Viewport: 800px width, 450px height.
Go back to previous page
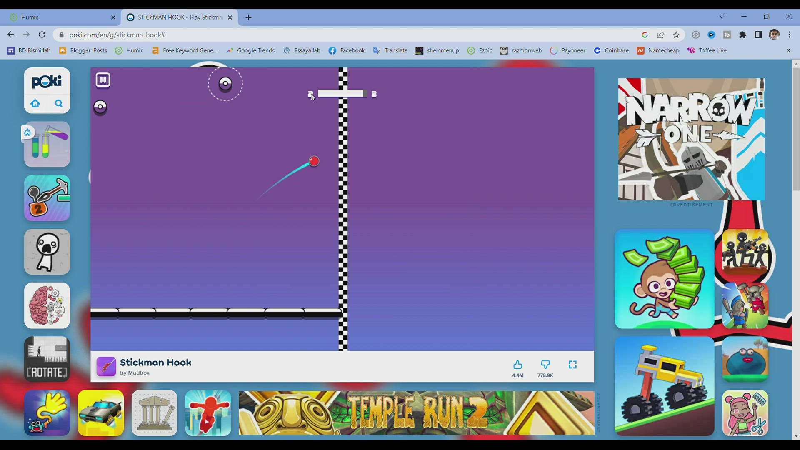11,35
